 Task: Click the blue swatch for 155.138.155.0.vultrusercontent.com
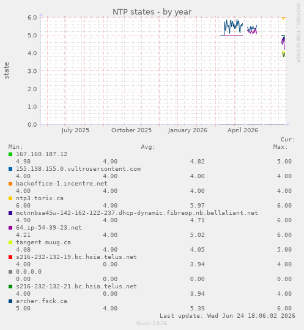(10, 169)
